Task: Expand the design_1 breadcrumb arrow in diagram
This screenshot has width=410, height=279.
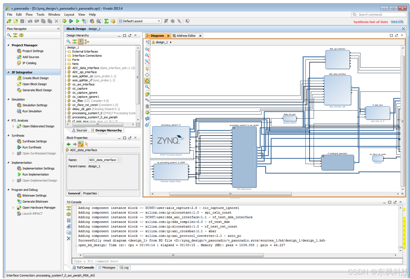Action: pyautogui.click(x=171, y=42)
